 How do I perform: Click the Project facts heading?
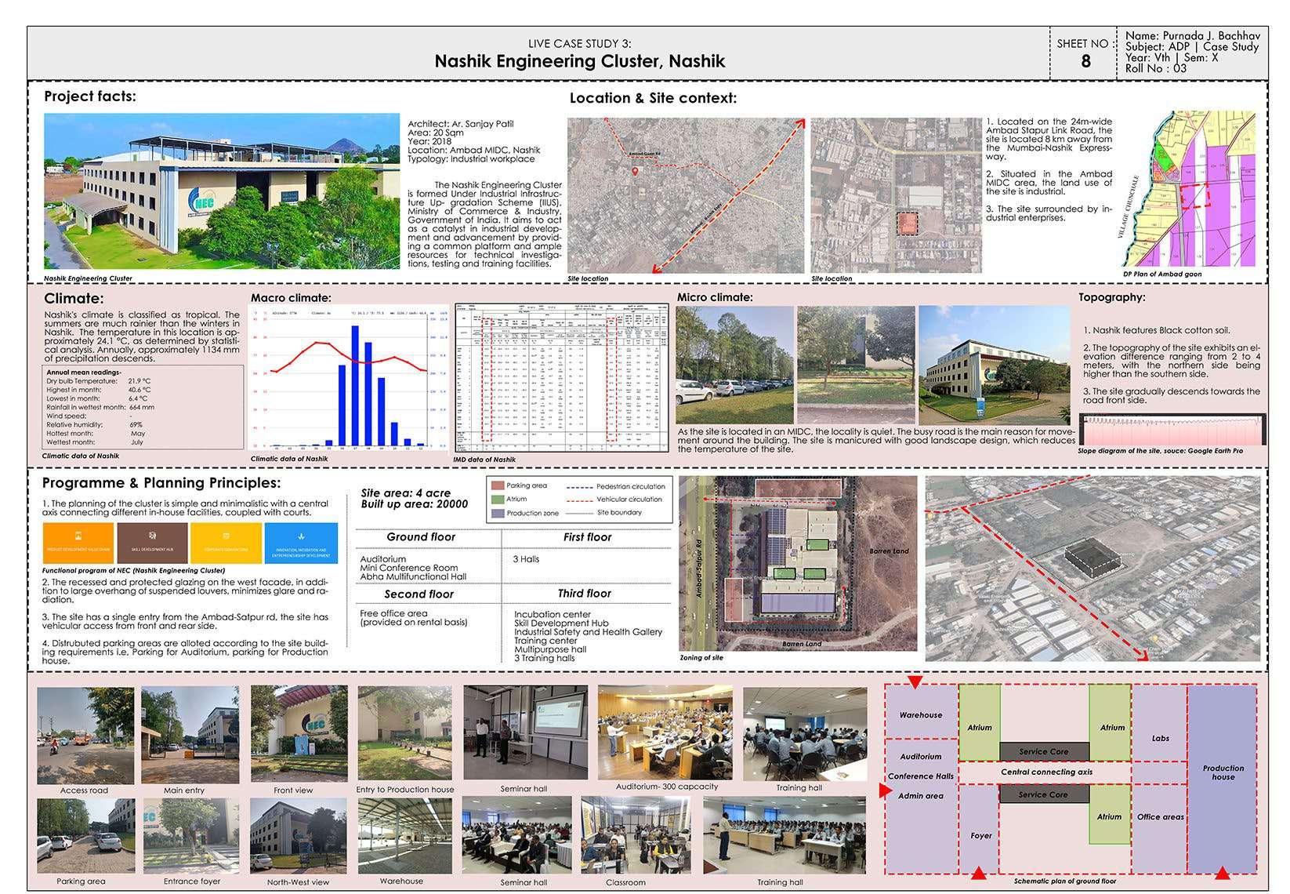click(90, 96)
